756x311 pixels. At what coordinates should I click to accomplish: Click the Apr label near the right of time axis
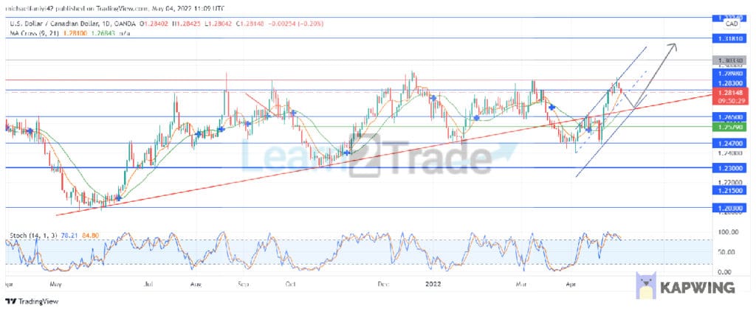tap(571, 284)
